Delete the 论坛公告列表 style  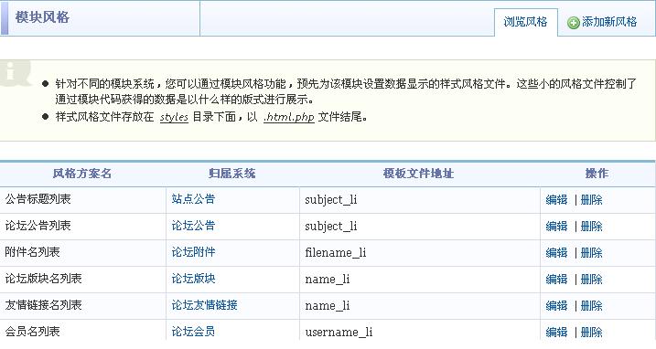(592, 226)
